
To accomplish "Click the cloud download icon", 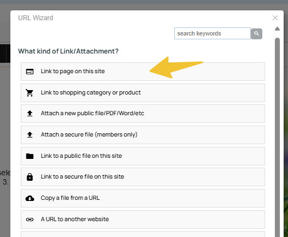I will pos(30,198).
